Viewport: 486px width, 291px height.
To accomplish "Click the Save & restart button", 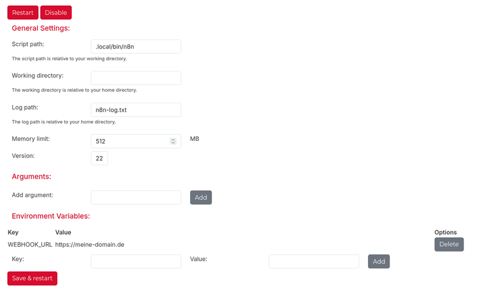I will tap(32, 278).
